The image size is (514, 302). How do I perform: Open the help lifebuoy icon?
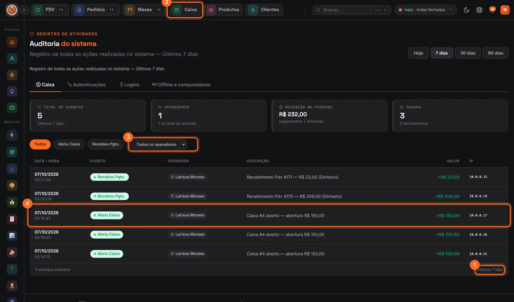coord(479,10)
